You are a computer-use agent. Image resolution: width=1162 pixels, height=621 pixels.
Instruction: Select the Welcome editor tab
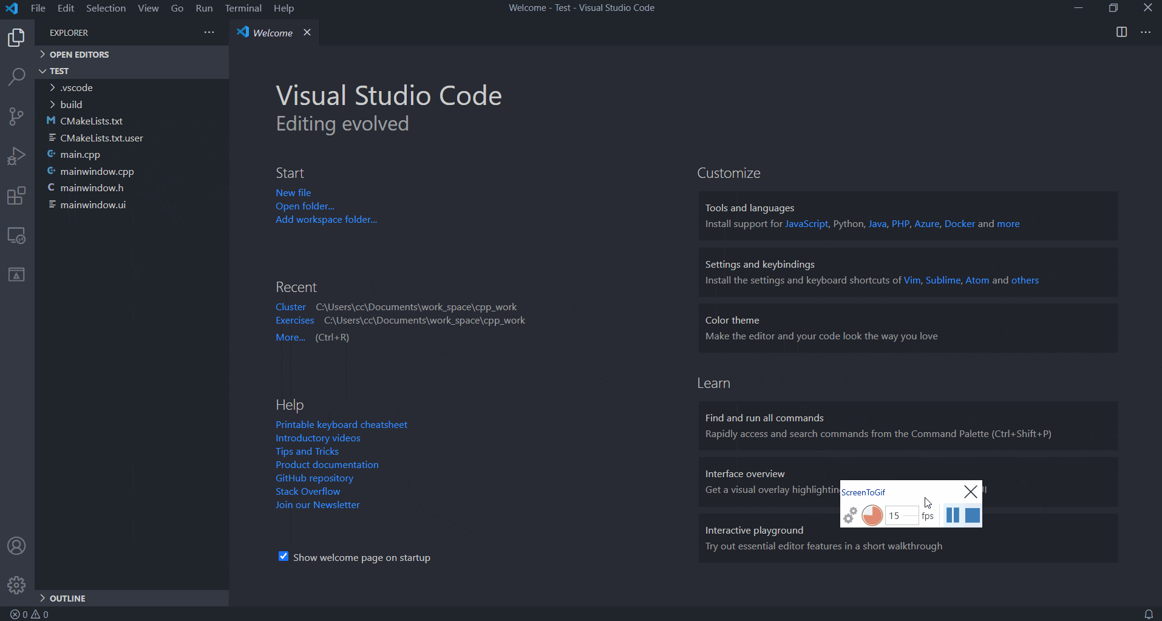[x=274, y=32]
